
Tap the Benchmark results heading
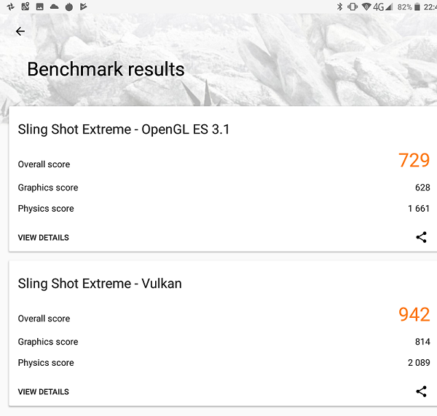click(x=106, y=70)
